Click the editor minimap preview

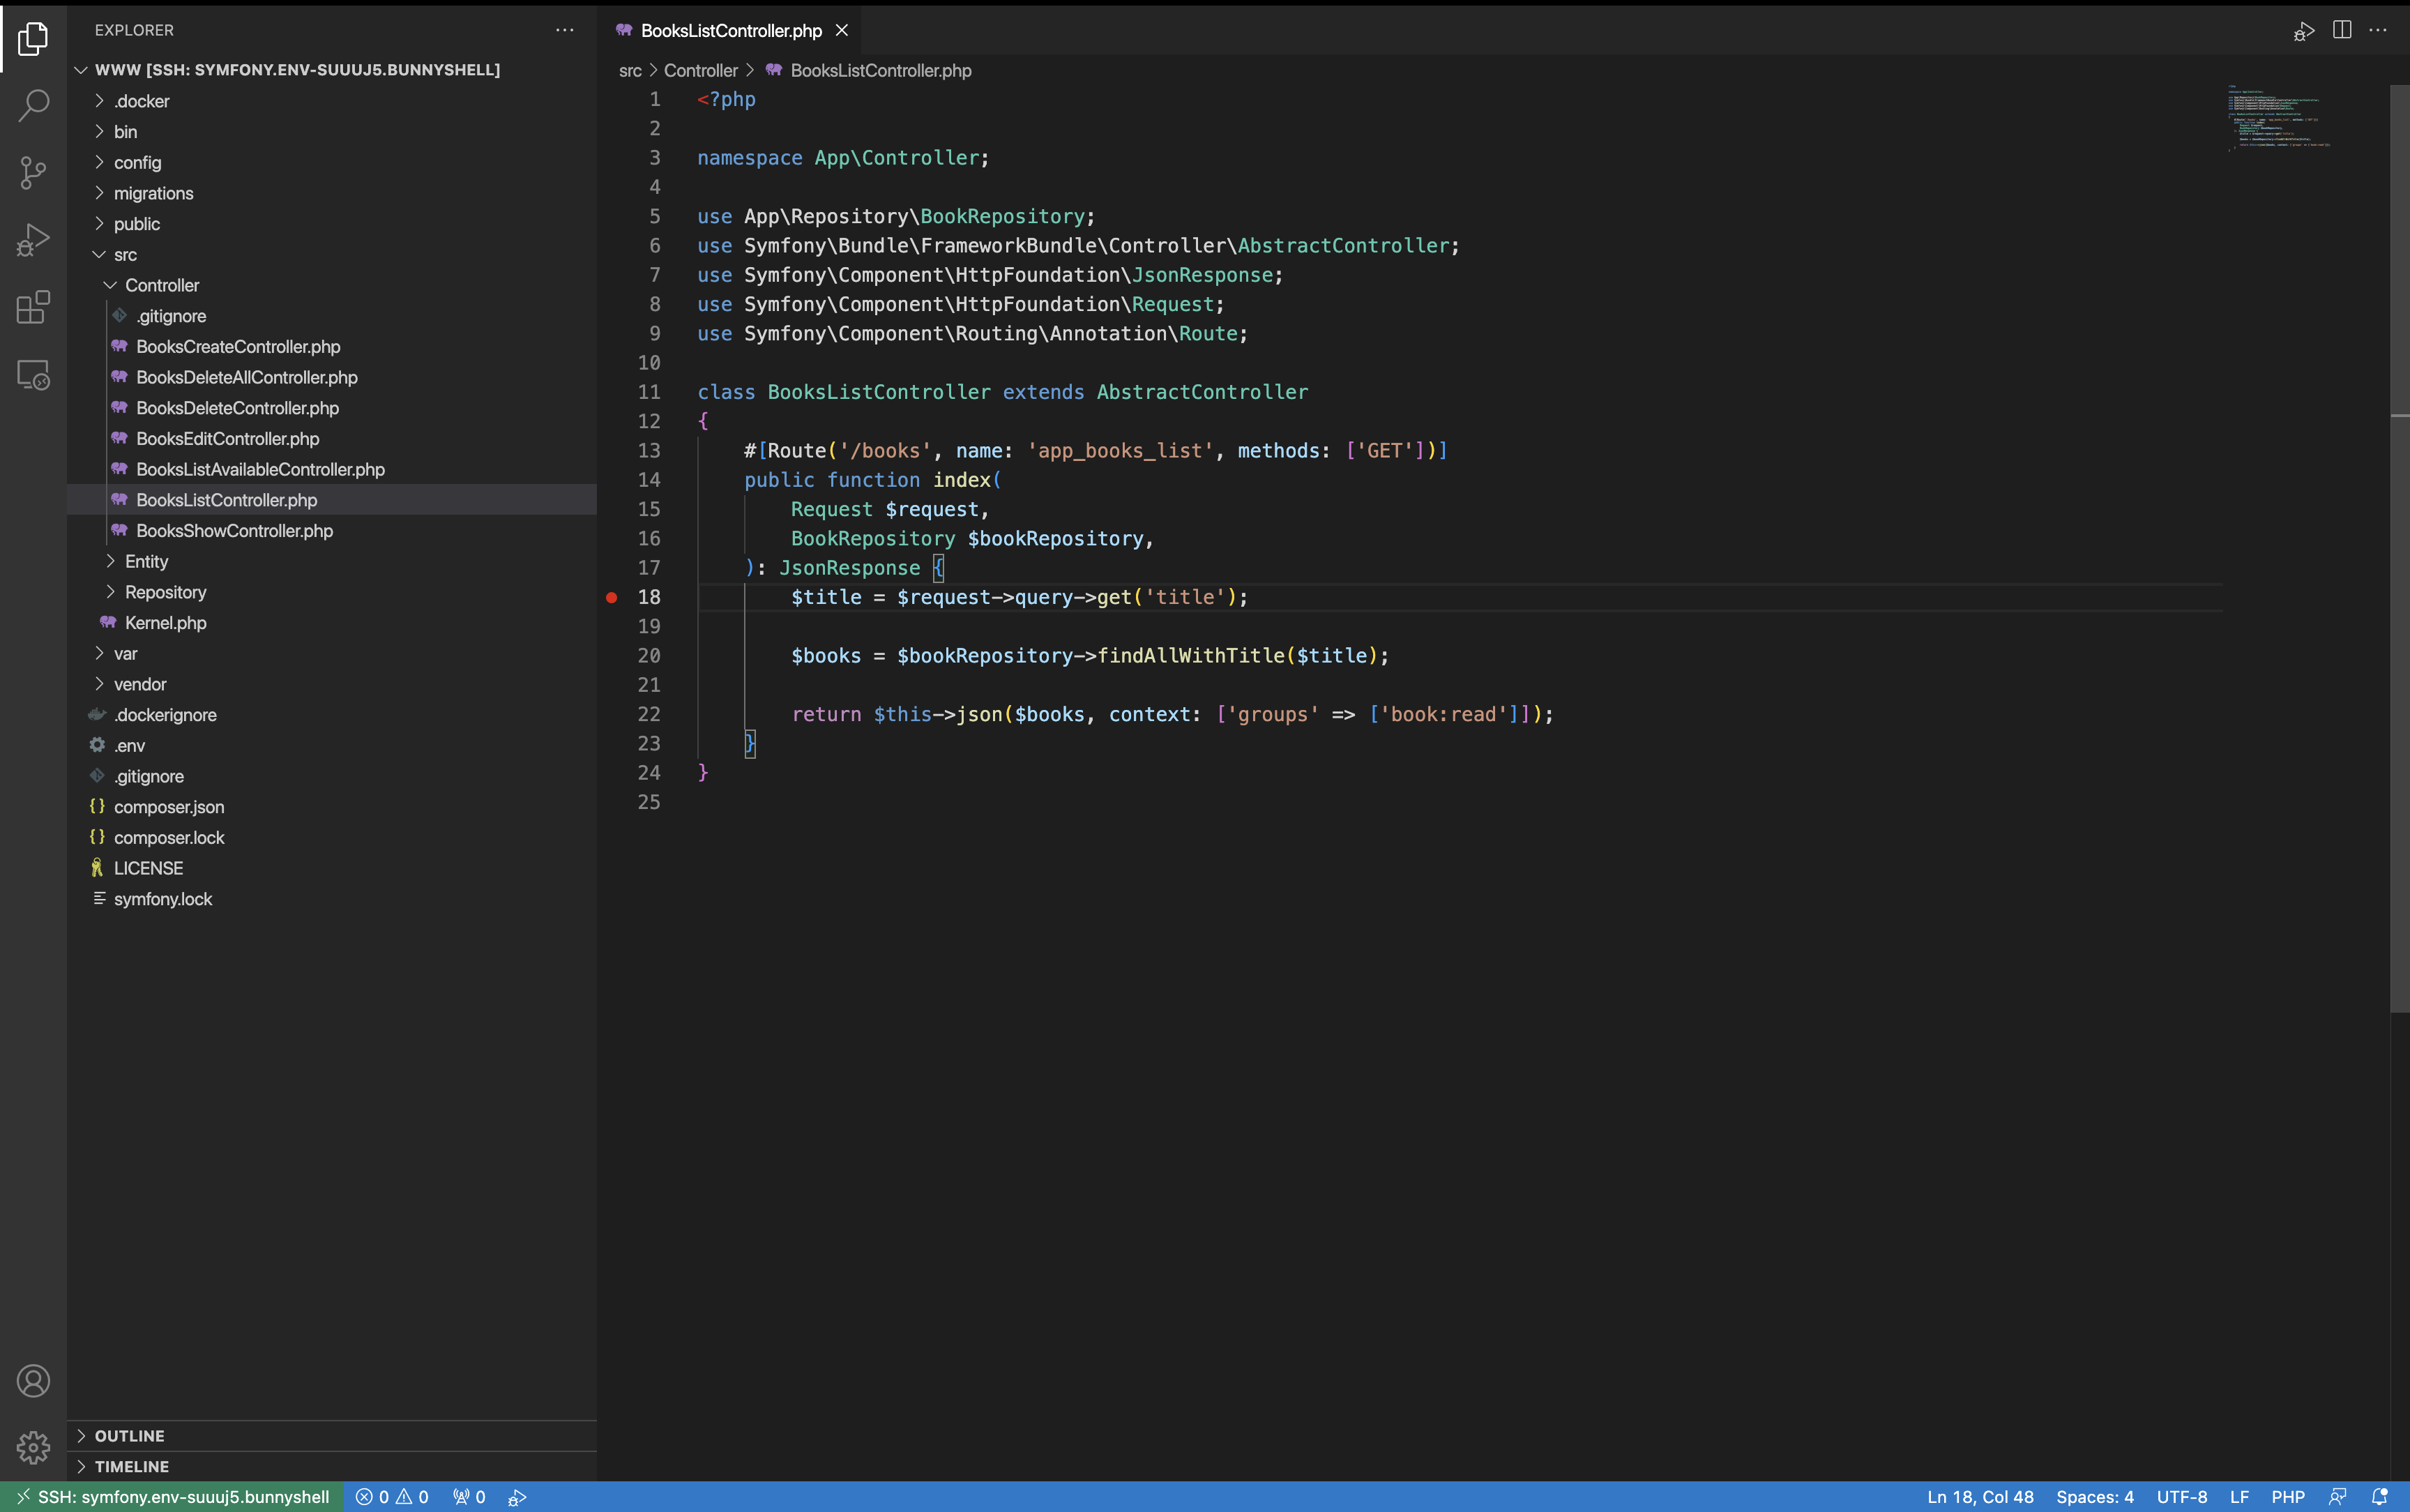2279,118
